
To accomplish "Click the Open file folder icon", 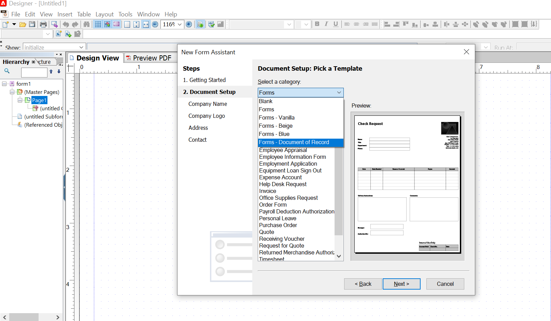I will 23,24.
